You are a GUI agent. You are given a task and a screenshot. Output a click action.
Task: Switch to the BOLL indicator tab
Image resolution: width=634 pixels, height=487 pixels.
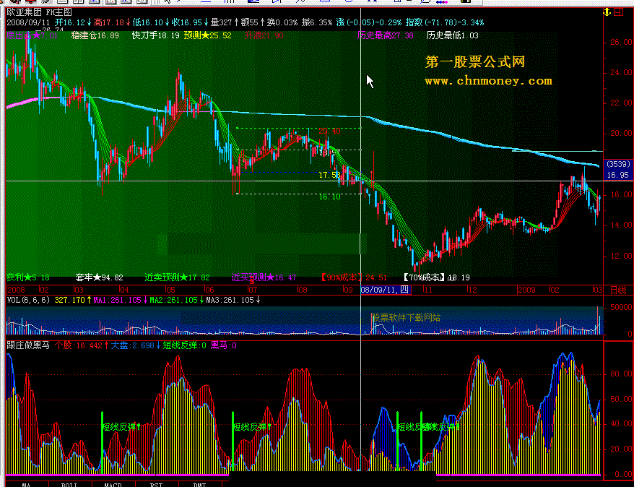(69, 484)
